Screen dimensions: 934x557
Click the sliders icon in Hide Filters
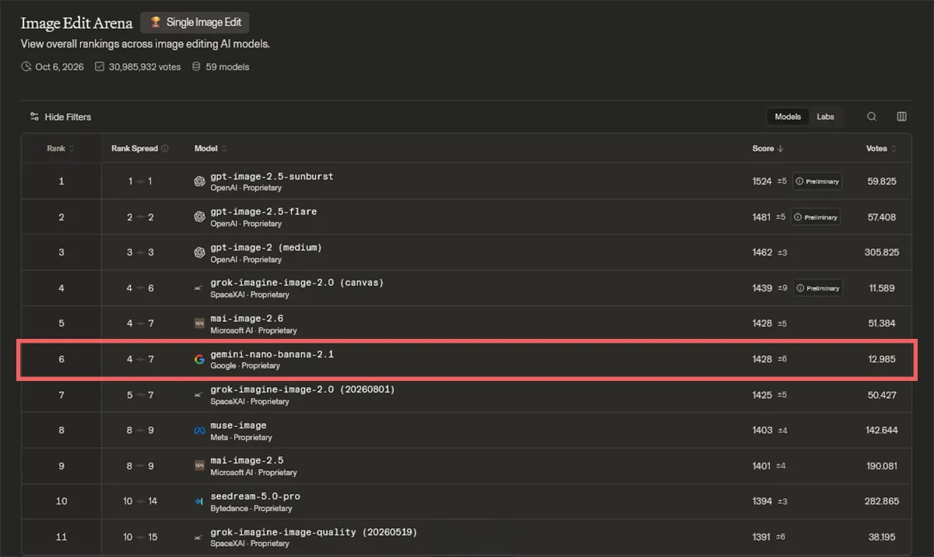[x=34, y=117]
